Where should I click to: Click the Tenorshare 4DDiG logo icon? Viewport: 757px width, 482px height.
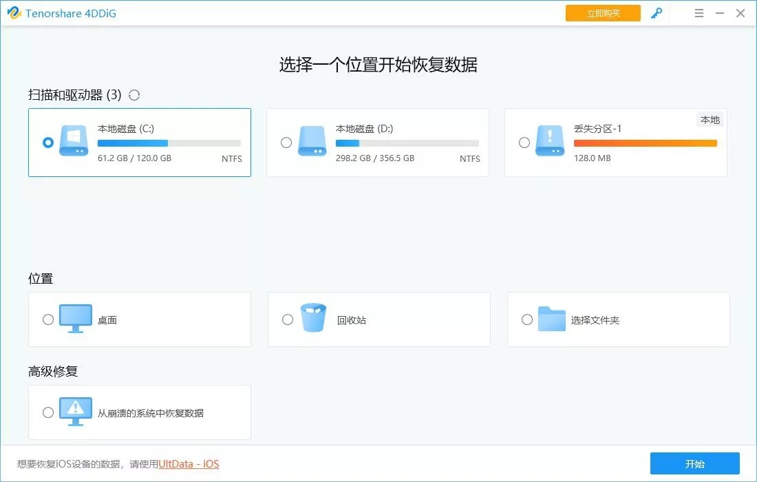coord(14,13)
